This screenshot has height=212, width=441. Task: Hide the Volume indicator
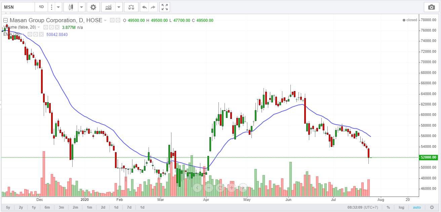(46, 27)
